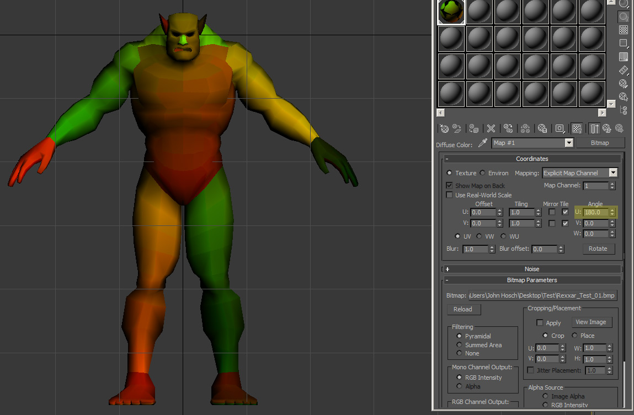
Task: Reset map to default with X icon
Action: click(491, 129)
